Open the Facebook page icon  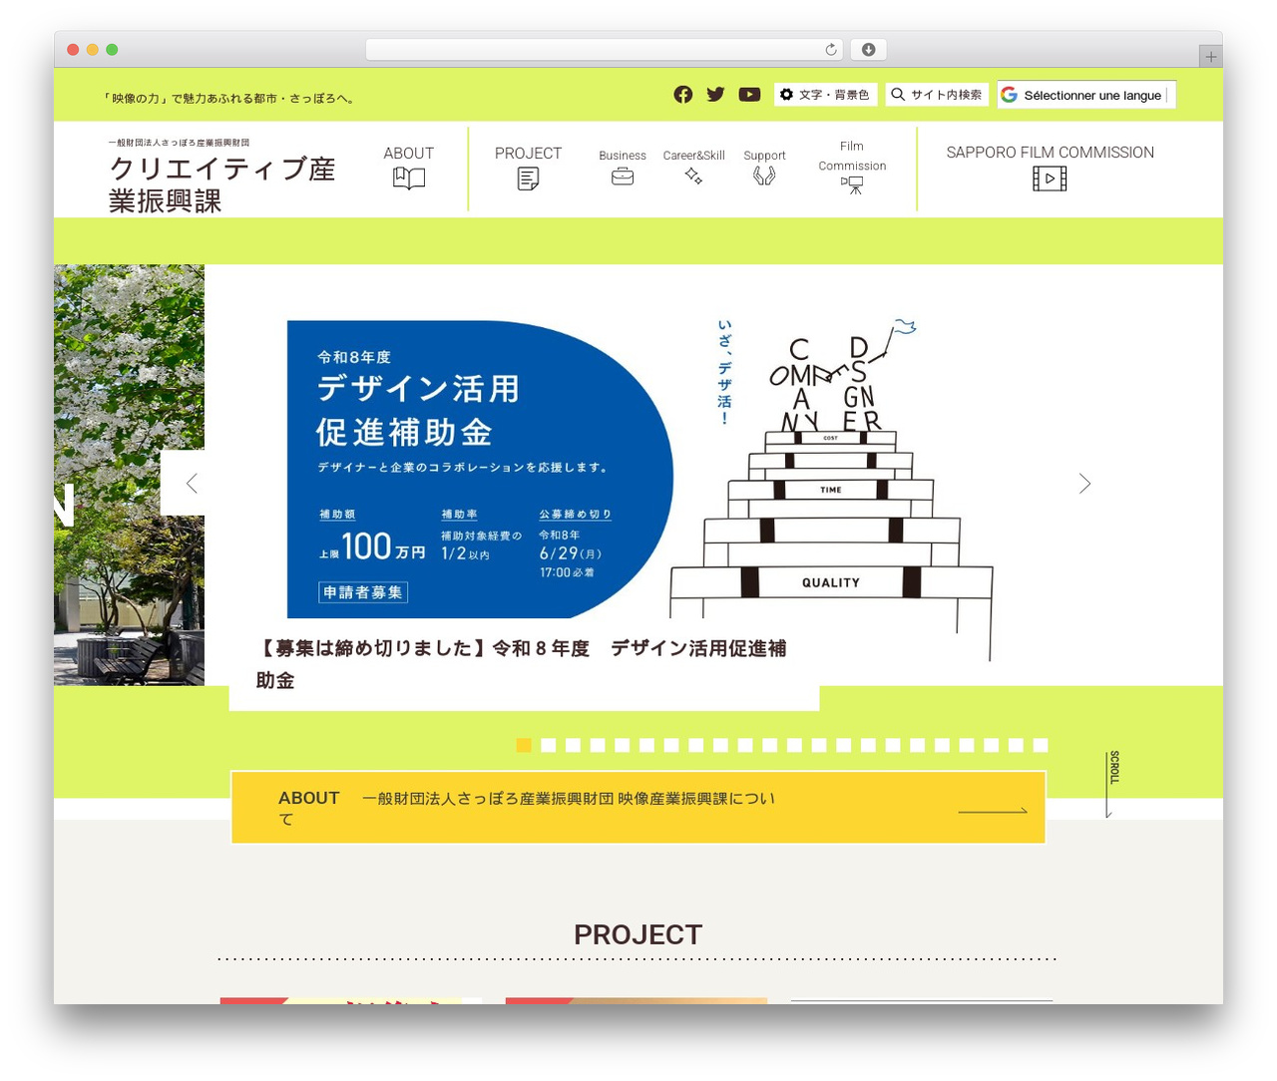682,94
